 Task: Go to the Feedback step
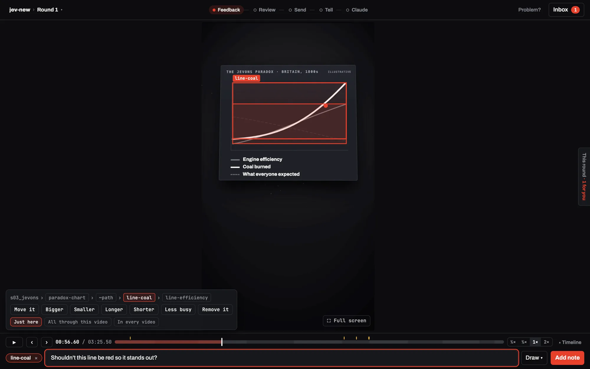click(226, 10)
